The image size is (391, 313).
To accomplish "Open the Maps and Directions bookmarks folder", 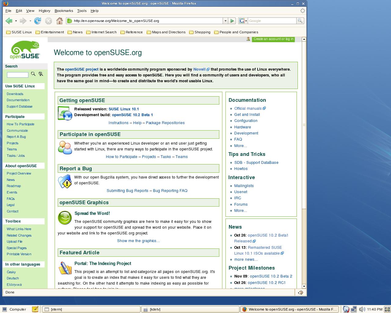I will 166,32.
